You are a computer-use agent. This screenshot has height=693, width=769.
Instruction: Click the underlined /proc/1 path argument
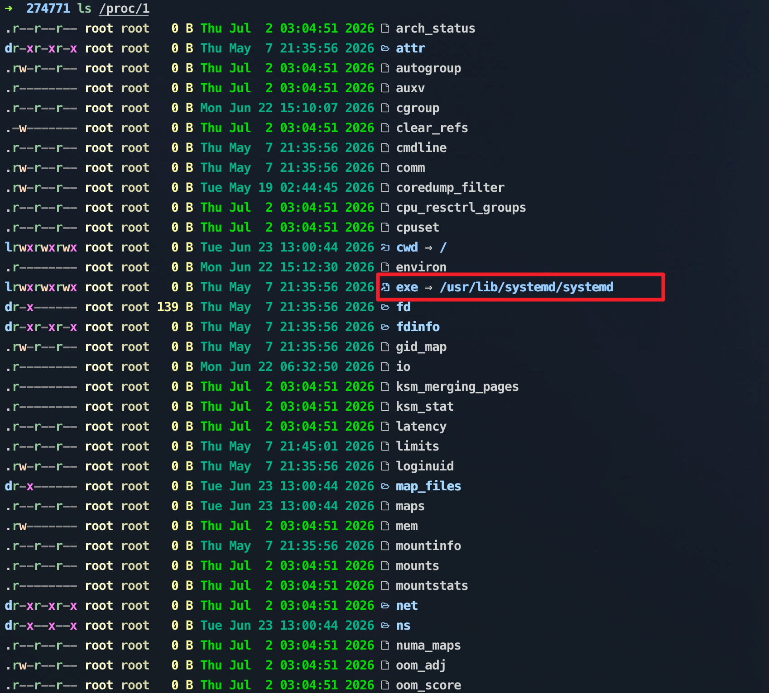pos(124,9)
